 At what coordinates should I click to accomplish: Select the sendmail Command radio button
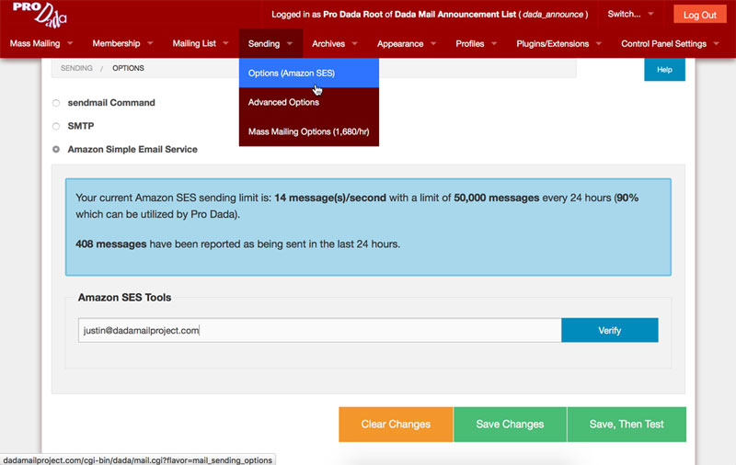click(x=56, y=103)
